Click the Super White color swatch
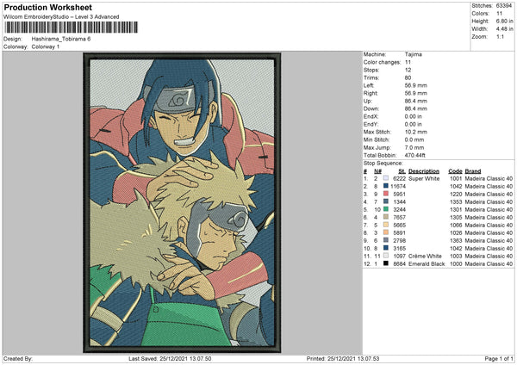Image resolution: width=517 pixels, height=365 pixels. (x=386, y=178)
